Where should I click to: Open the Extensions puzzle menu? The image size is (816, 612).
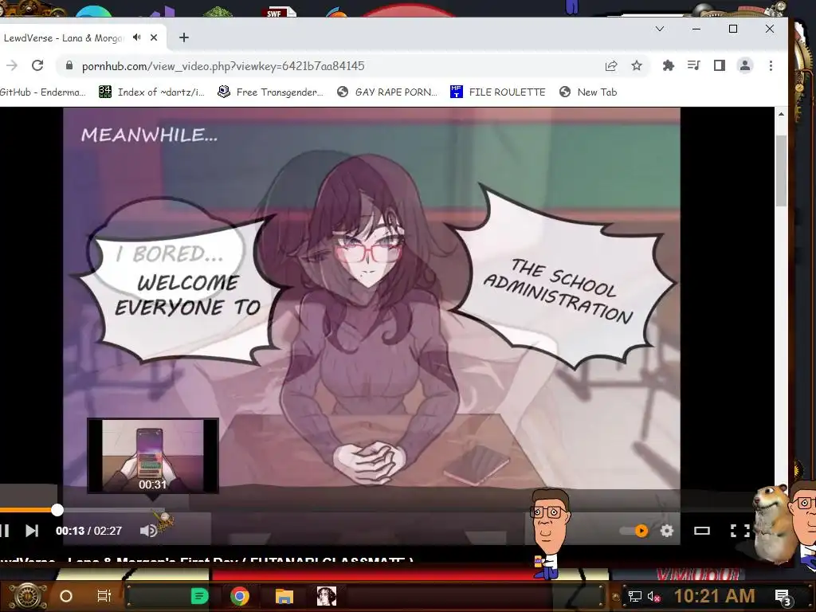tap(669, 65)
